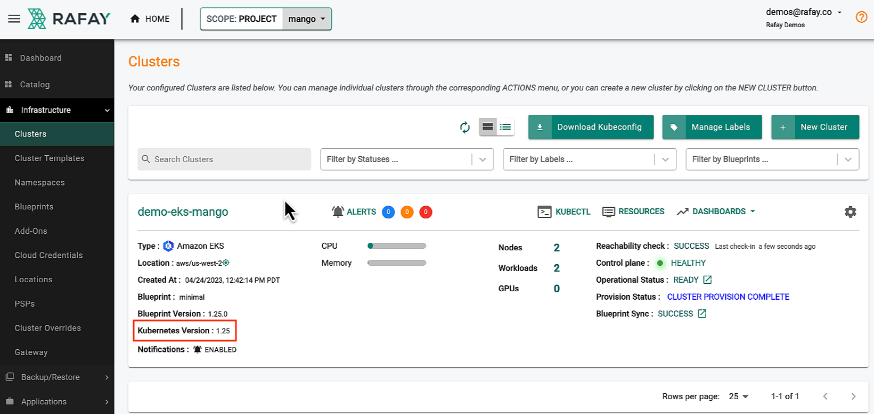
Task: Click the Amazon EKS type icon
Action: point(168,246)
